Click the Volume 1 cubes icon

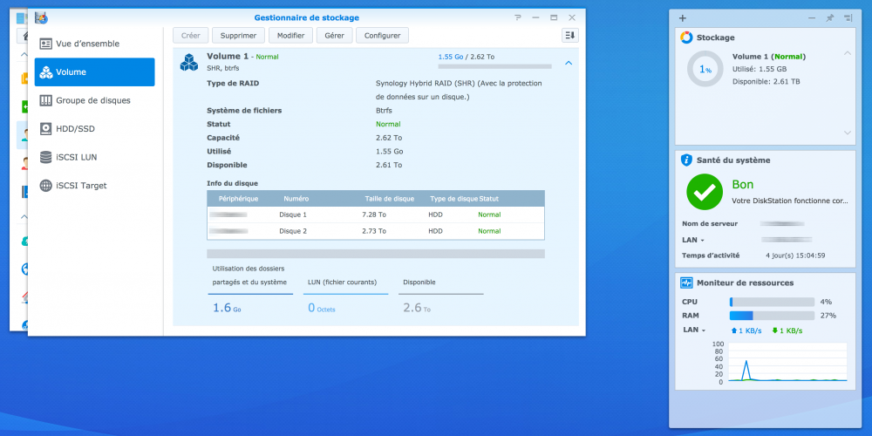point(189,62)
